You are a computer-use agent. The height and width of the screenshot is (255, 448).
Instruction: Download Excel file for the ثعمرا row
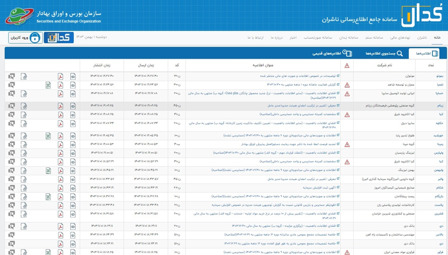[48, 85]
